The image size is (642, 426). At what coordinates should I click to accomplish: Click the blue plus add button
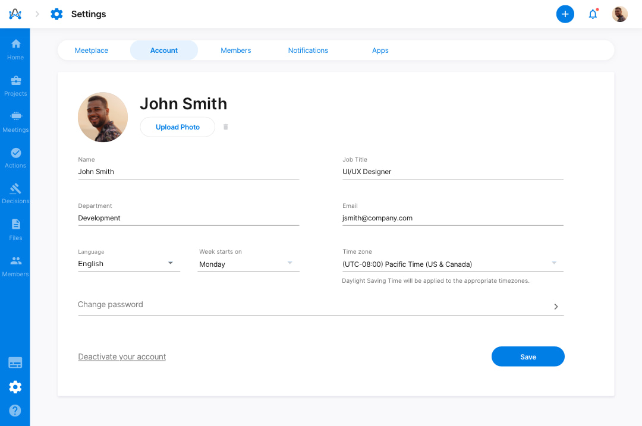(565, 14)
